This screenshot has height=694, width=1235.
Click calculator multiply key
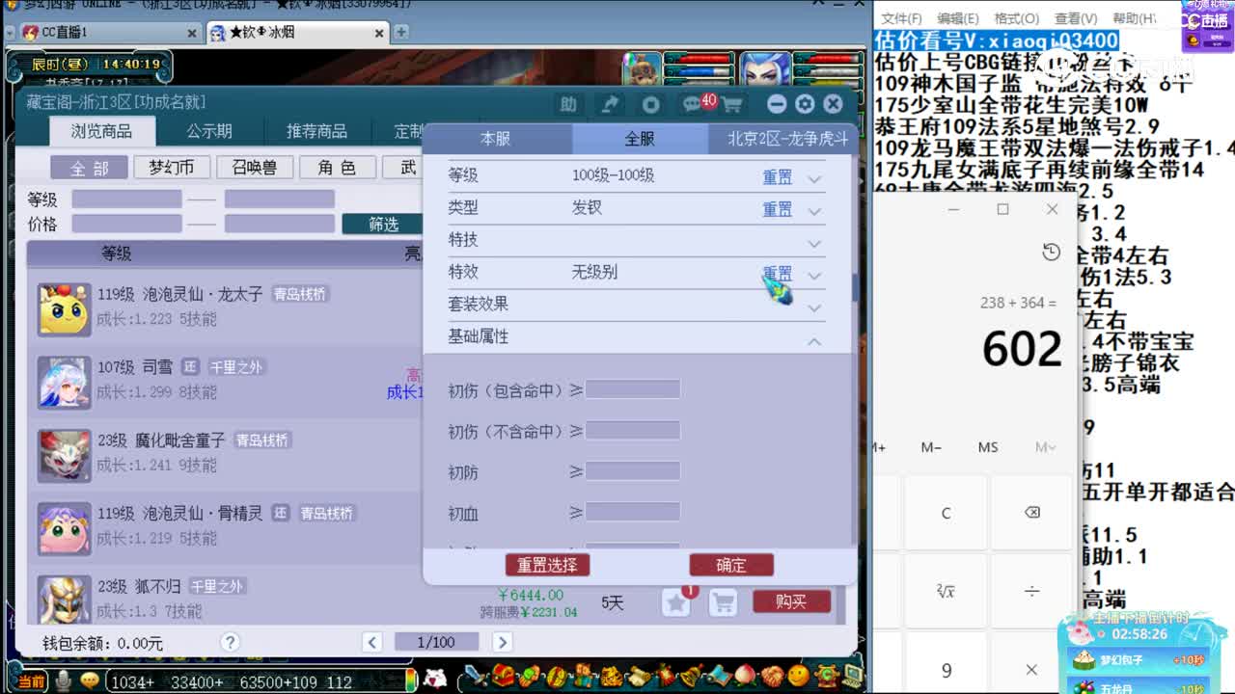(1031, 670)
